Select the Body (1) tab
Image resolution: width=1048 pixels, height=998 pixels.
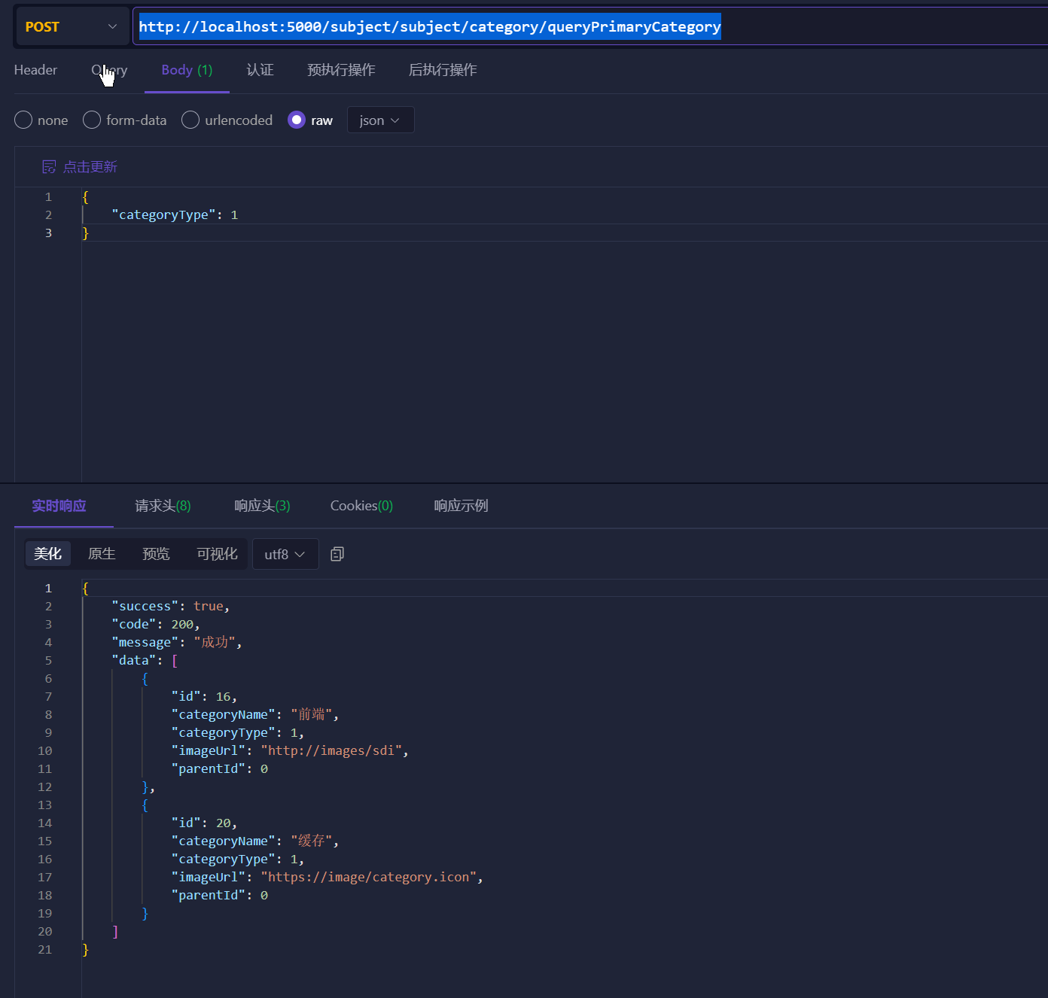tap(187, 70)
